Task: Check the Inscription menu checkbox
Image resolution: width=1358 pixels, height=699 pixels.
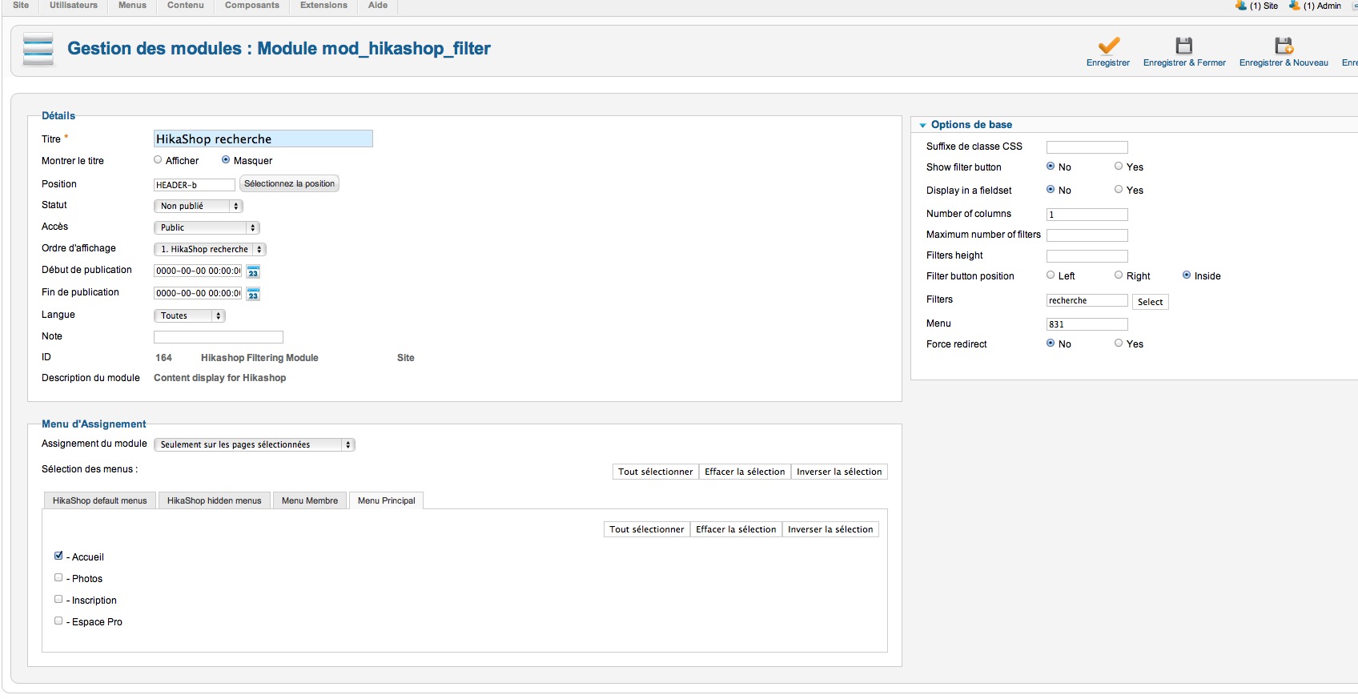Action: point(58,599)
